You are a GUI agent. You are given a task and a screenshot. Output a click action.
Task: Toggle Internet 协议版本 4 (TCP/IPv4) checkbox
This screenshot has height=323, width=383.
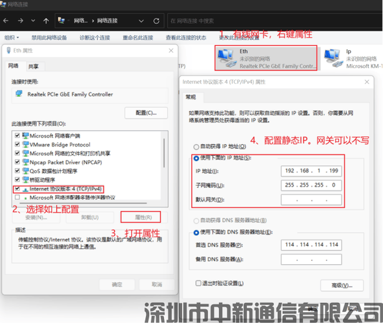17,189
